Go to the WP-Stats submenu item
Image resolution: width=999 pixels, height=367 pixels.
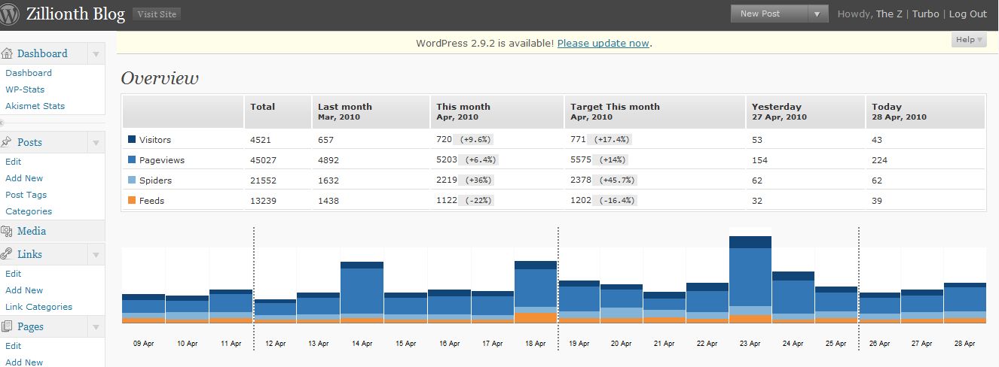point(25,89)
